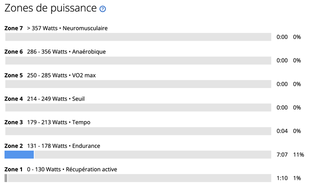The image size is (320, 196).
Task: Click the 7:07 time value for Zone 2
Action: [x=282, y=155]
